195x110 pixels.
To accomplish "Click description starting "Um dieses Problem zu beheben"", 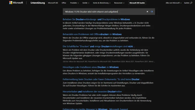I will (108, 72).
